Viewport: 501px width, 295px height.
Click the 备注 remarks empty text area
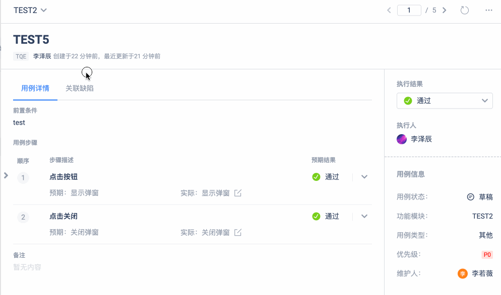[28, 267]
